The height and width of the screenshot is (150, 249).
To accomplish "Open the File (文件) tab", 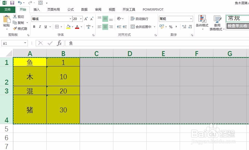I will click(8, 10).
